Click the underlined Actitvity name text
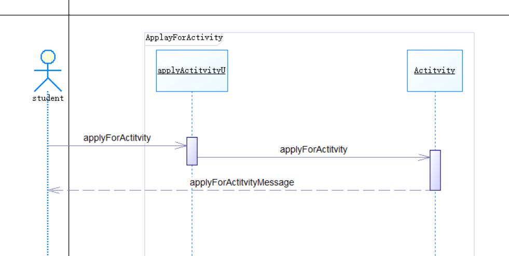The width and height of the screenshot is (509, 256). pyautogui.click(x=434, y=70)
